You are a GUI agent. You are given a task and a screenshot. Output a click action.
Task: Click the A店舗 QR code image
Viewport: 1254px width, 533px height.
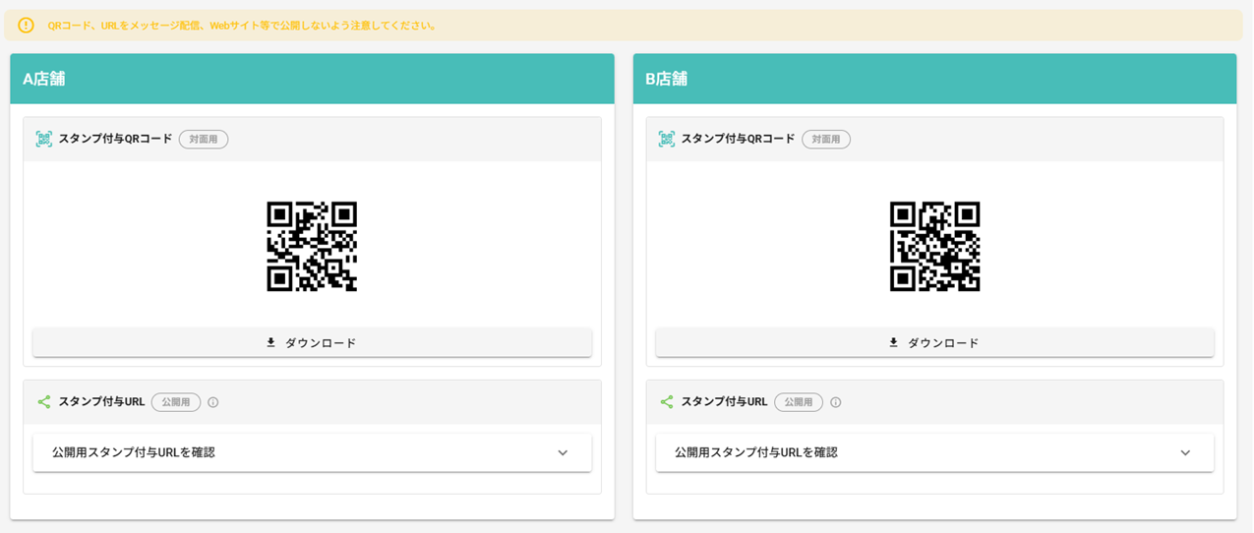tap(312, 247)
